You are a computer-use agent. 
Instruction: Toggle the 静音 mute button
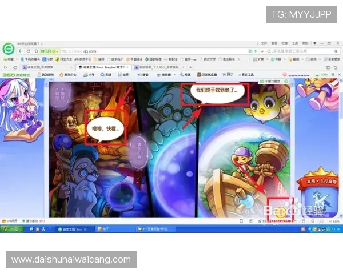[x=143, y=75]
